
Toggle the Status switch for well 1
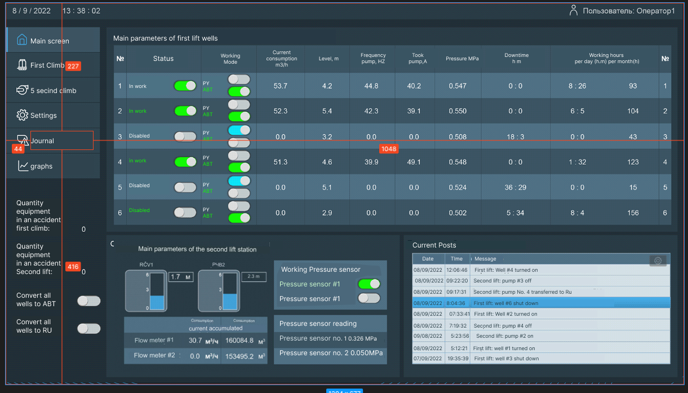(185, 86)
